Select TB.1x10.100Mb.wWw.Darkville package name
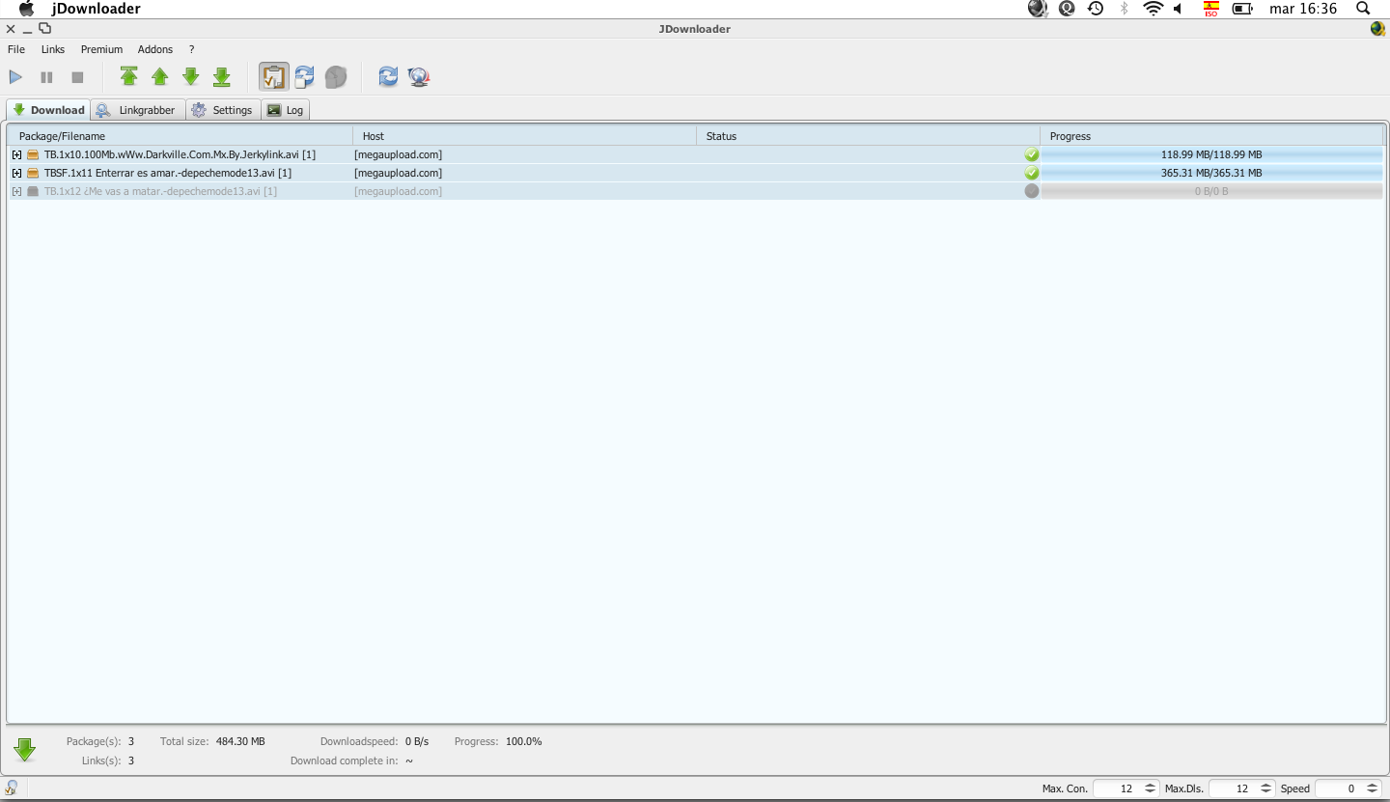Screen dimensions: 1390x802 point(180,154)
